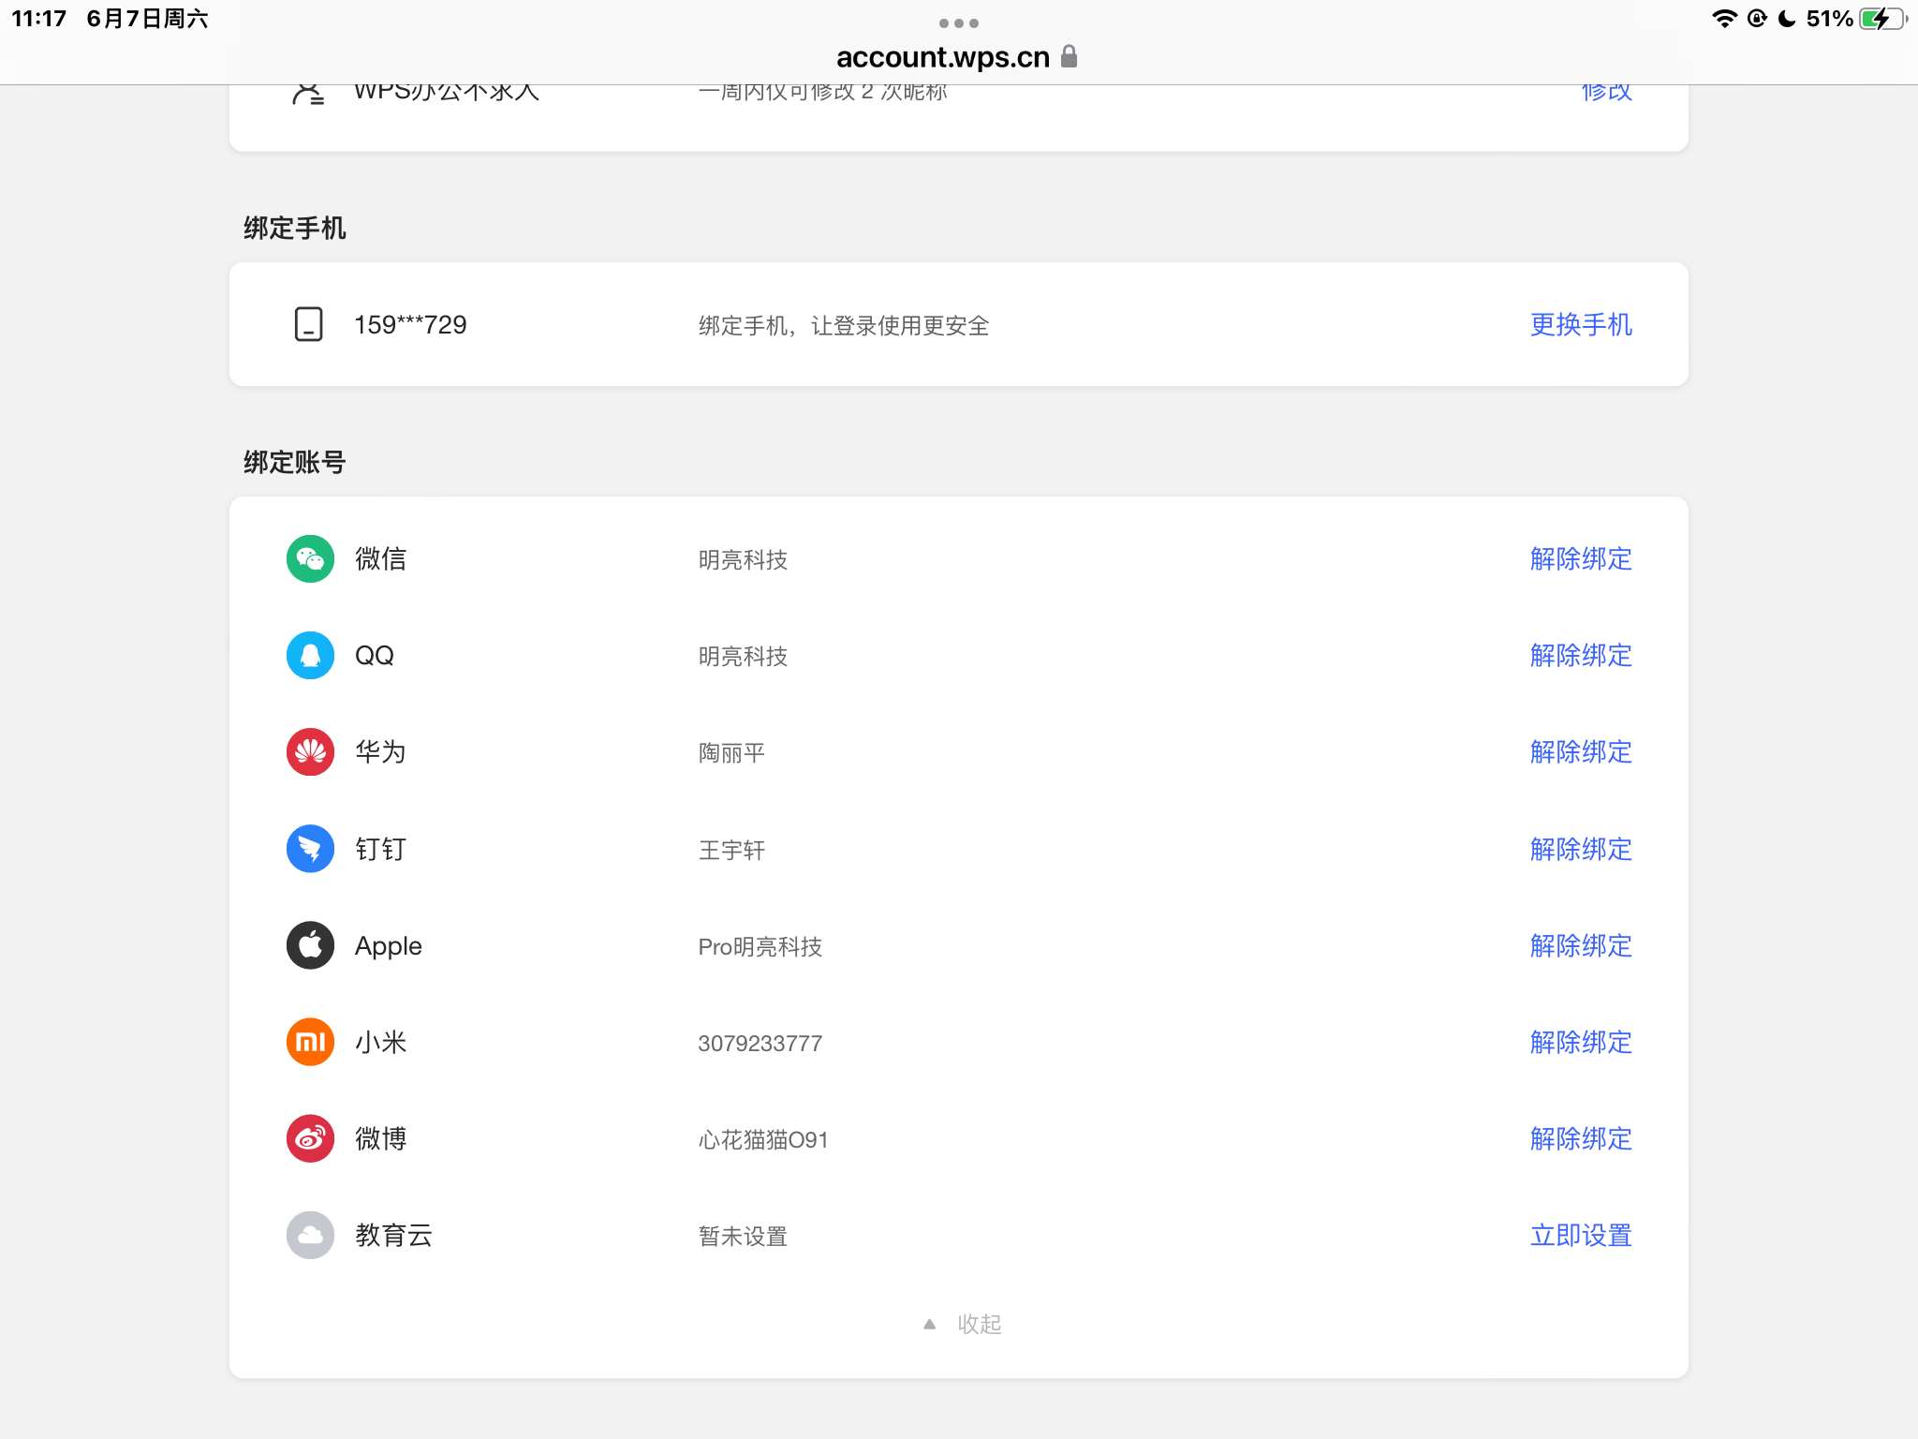Select Weibo name 心花猫猫O91
The image size is (1918, 1439).
pyautogui.click(x=762, y=1139)
